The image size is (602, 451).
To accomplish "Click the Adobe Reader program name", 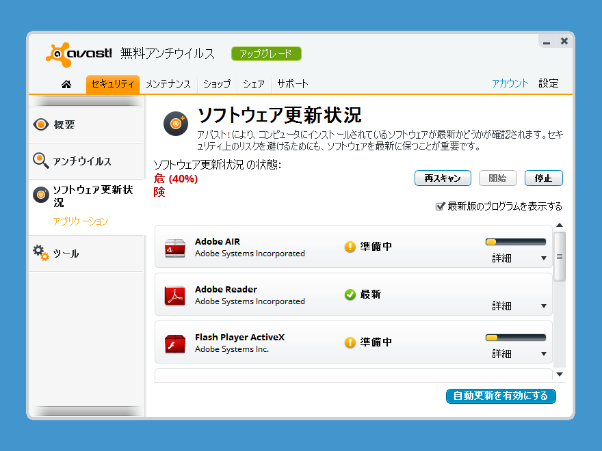I will (x=226, y=290).
